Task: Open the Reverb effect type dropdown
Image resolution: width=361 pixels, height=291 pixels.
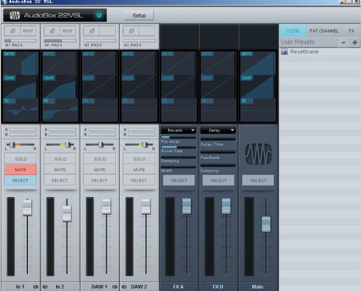Action: (179, 130)
